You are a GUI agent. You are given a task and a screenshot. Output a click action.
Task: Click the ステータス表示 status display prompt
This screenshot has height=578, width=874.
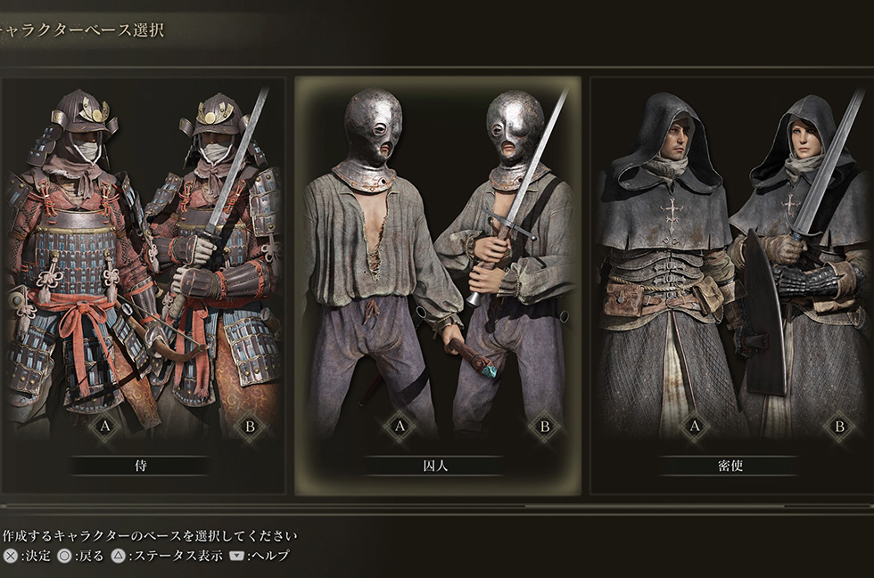coord(177,556)
